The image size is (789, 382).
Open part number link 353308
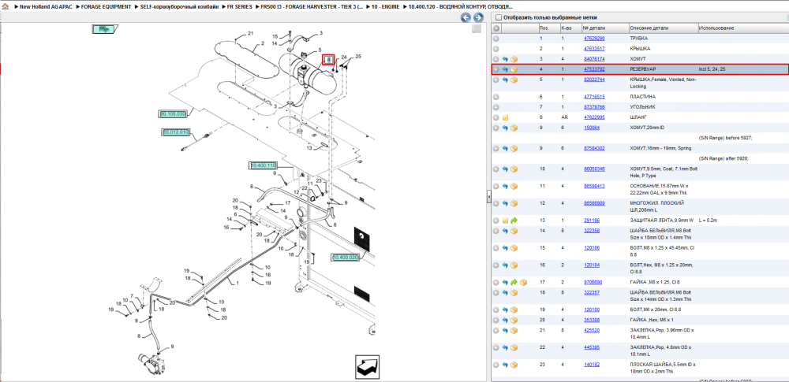pyautogui.click(x=591, y=320)
